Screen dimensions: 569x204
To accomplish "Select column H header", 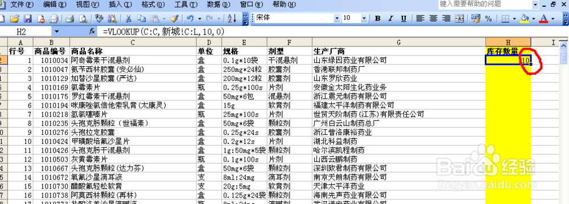I will click(508, 42).
